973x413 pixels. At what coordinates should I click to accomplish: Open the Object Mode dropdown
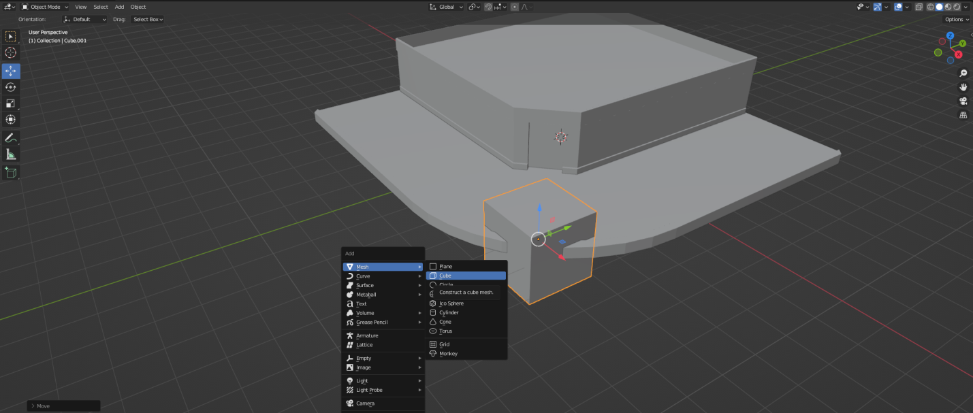click(x=46, y=7)
